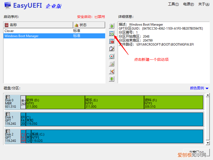Click the red one-time boot icon
This screenshot has height=160, width=213.
(x=112, y=56)
